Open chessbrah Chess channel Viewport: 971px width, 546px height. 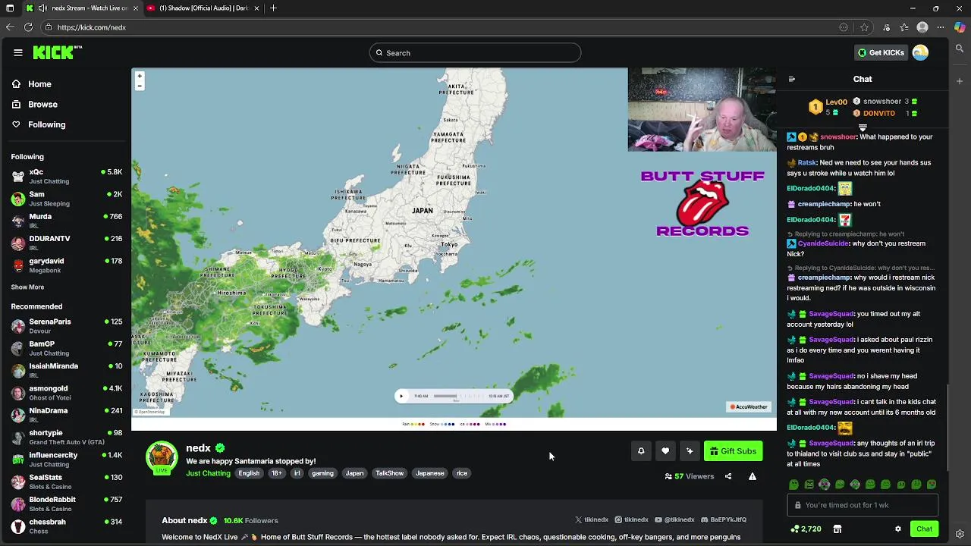pos(65,526)
